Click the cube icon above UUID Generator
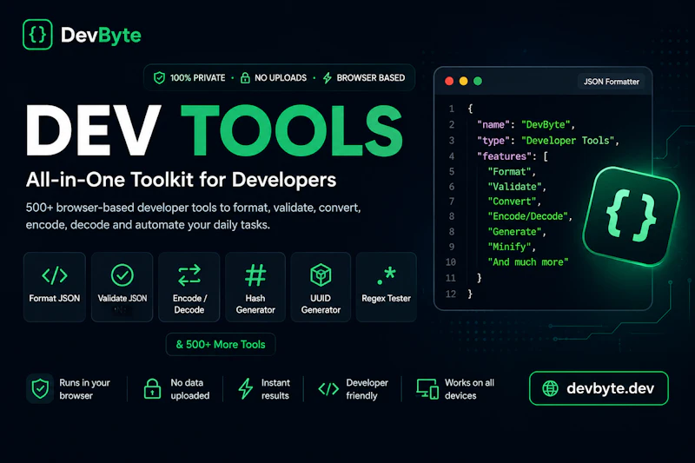The width and height of the screenshot is (695, 463). coord(321,274)
